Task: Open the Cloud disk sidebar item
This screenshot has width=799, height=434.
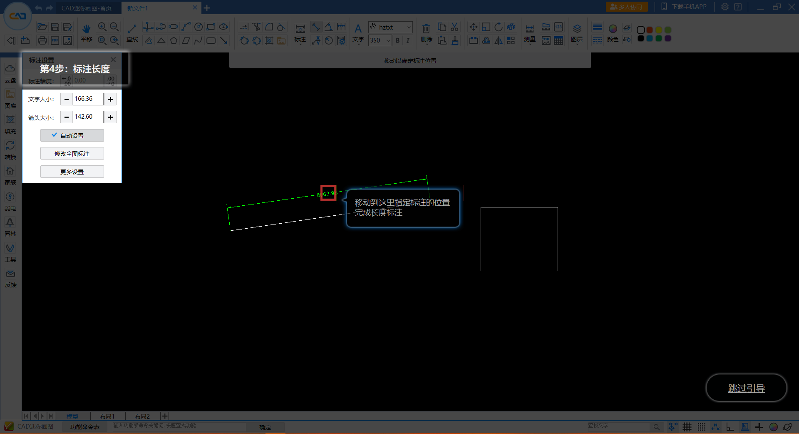Action: click(10, 73)
